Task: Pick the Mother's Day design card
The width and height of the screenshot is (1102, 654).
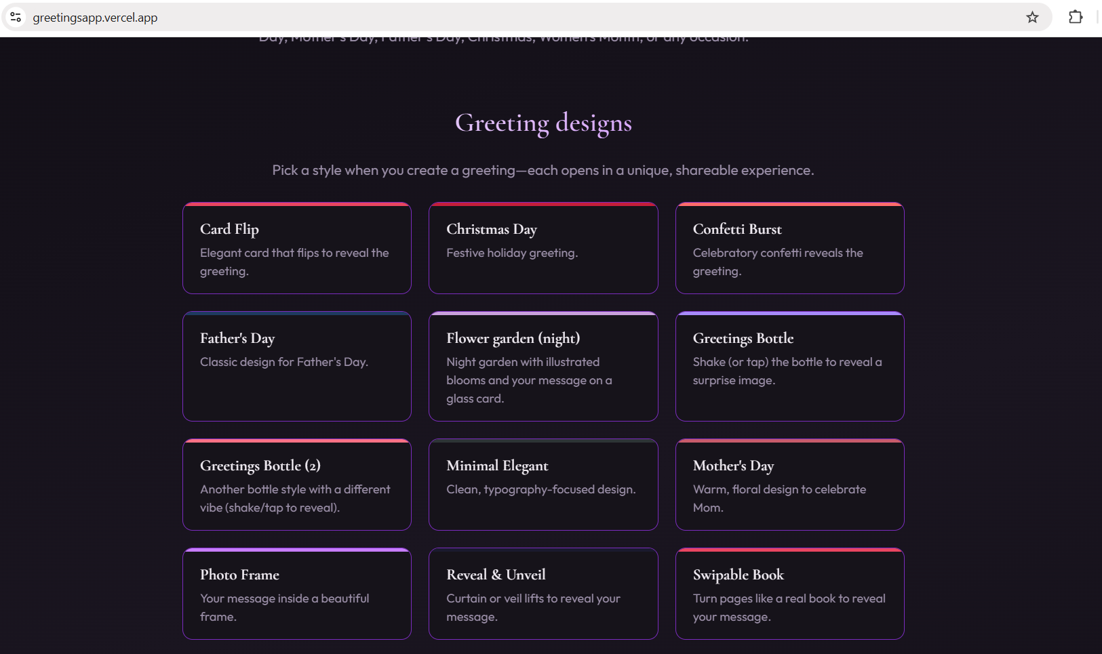Action: coord(790,485)
